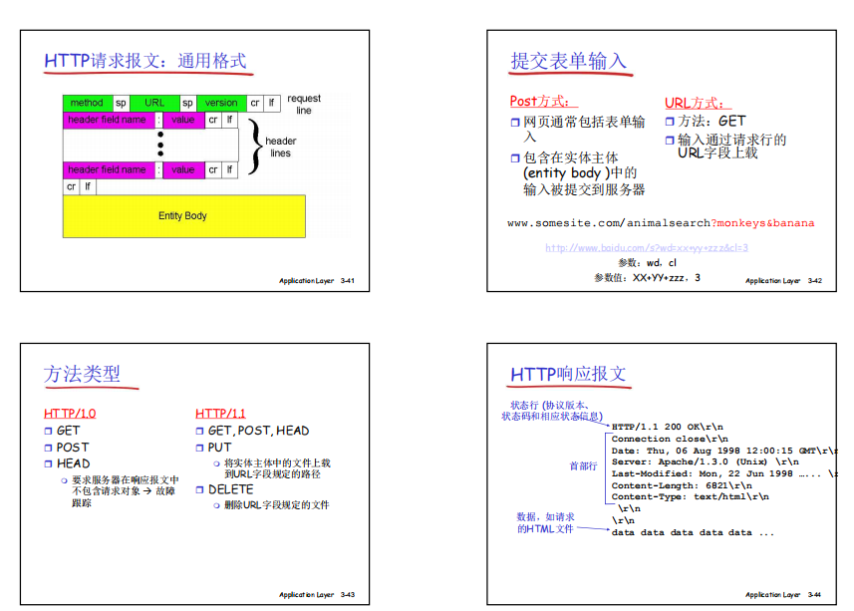
Task: Click the ?monkeys&banana query text
Action: tap(762, 223)
